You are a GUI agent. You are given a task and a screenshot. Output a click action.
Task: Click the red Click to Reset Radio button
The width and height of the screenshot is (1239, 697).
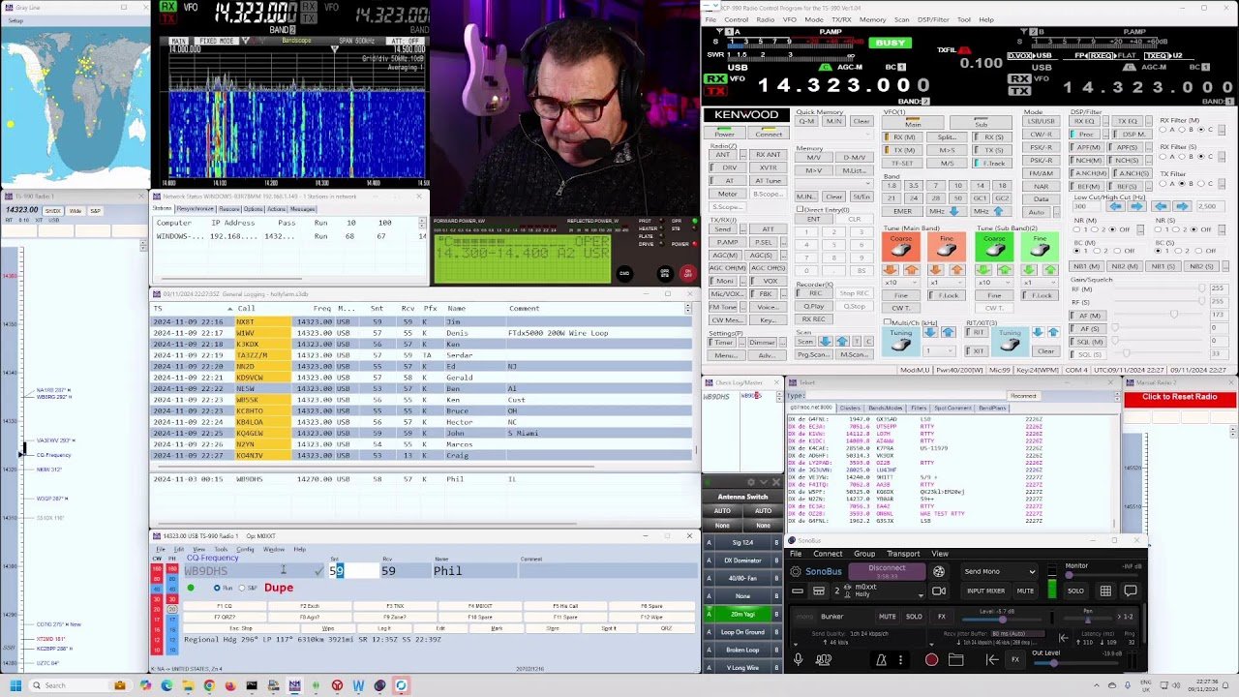pyautogui.click(x=1179, y=397)
